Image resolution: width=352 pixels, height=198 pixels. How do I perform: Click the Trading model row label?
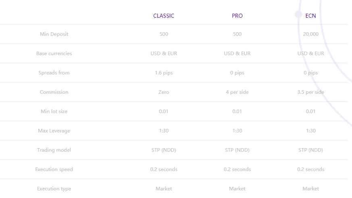(x=54, y=150)
